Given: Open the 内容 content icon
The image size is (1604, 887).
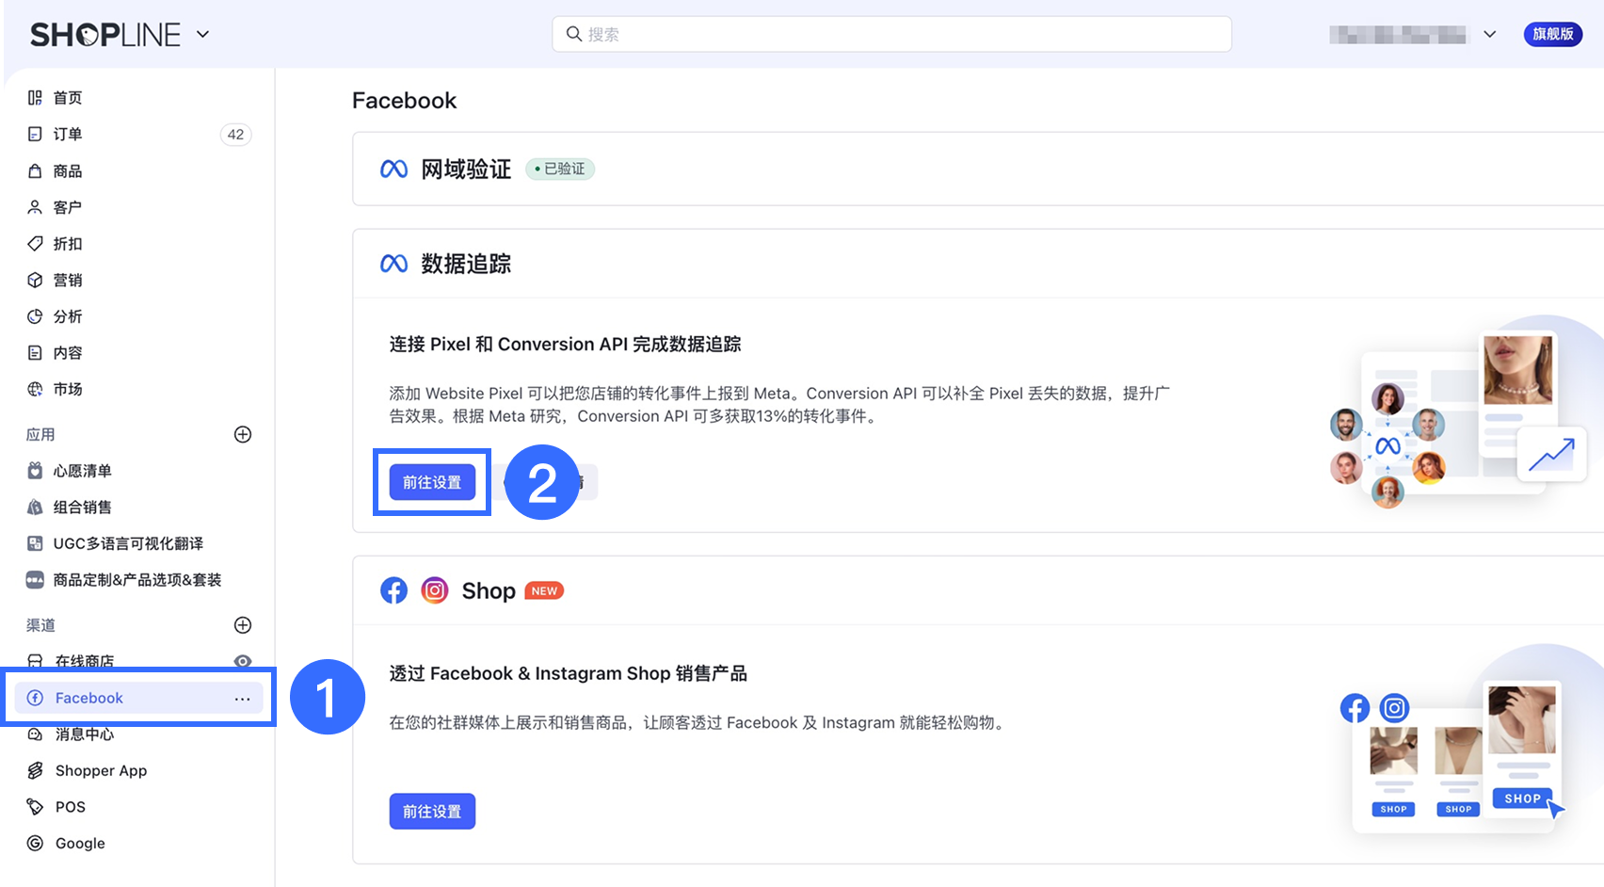Looking at the screenshot, I should point(35,352).
